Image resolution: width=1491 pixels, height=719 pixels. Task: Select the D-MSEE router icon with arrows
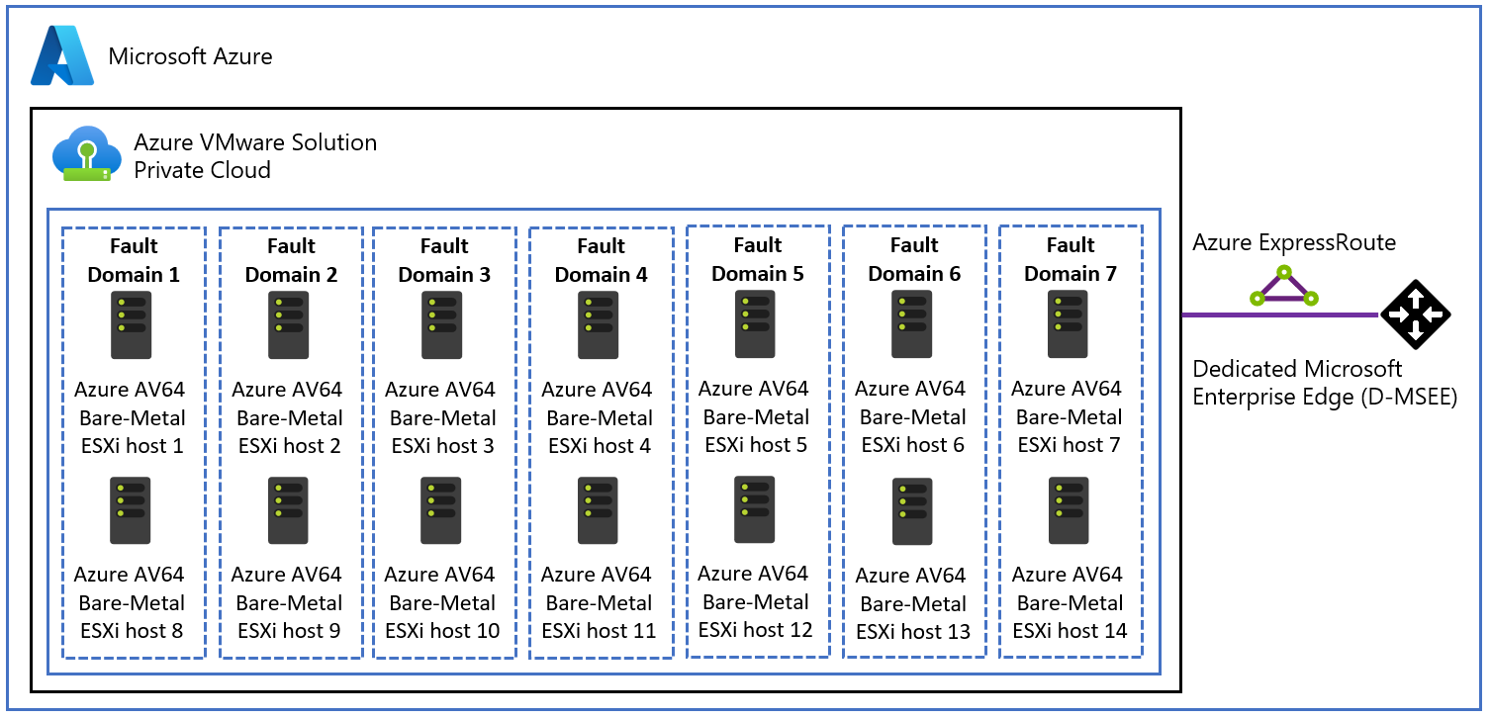click(1415, 315)
